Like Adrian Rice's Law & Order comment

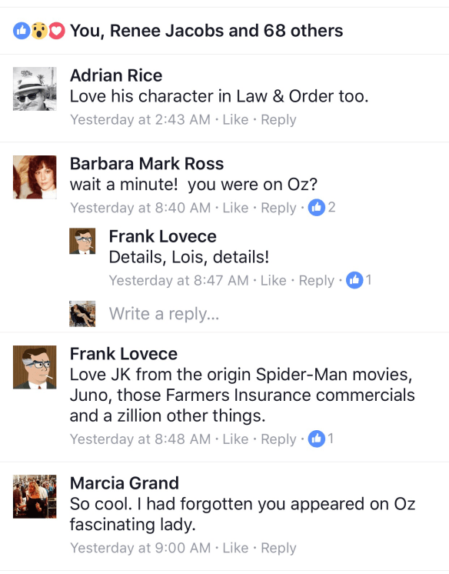(235, 120)
